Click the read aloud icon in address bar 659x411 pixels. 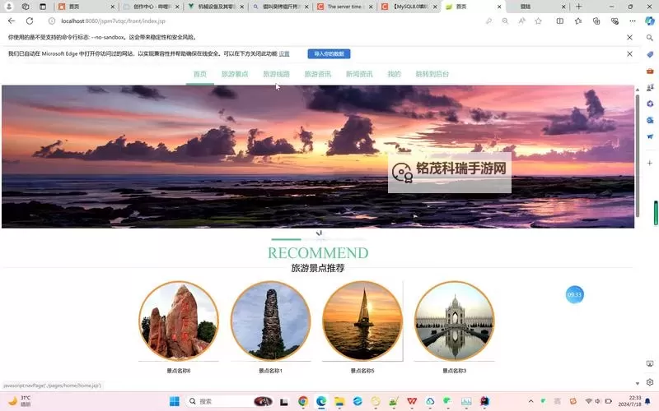[x=521, y=21]
